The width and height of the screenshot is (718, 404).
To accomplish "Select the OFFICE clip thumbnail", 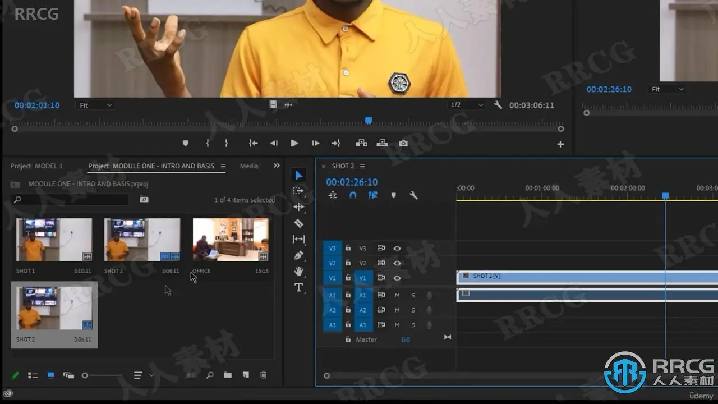I will click(x=231, y=240).
